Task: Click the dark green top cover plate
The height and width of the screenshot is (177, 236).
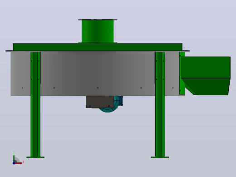Action: (x=98, y=47)
